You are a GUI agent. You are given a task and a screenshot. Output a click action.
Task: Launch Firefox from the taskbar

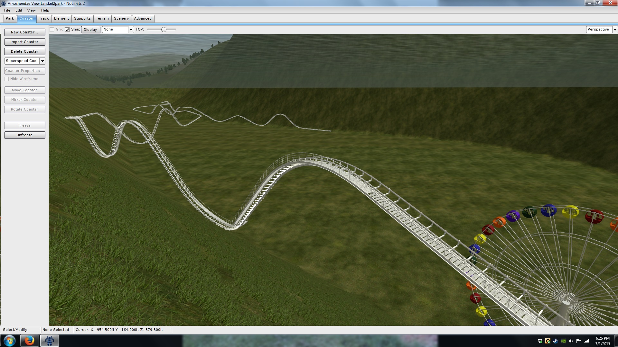[x=29, y=341]
